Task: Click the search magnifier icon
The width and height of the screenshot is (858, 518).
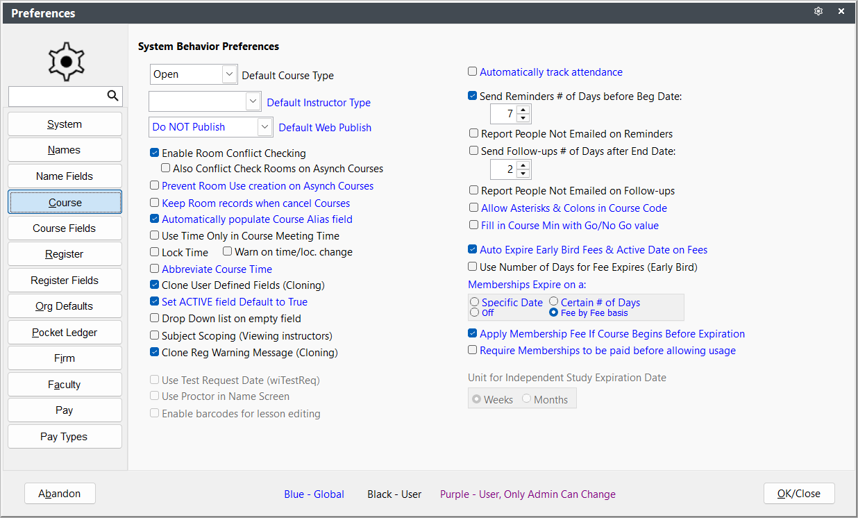Action: tap(113, 96)
